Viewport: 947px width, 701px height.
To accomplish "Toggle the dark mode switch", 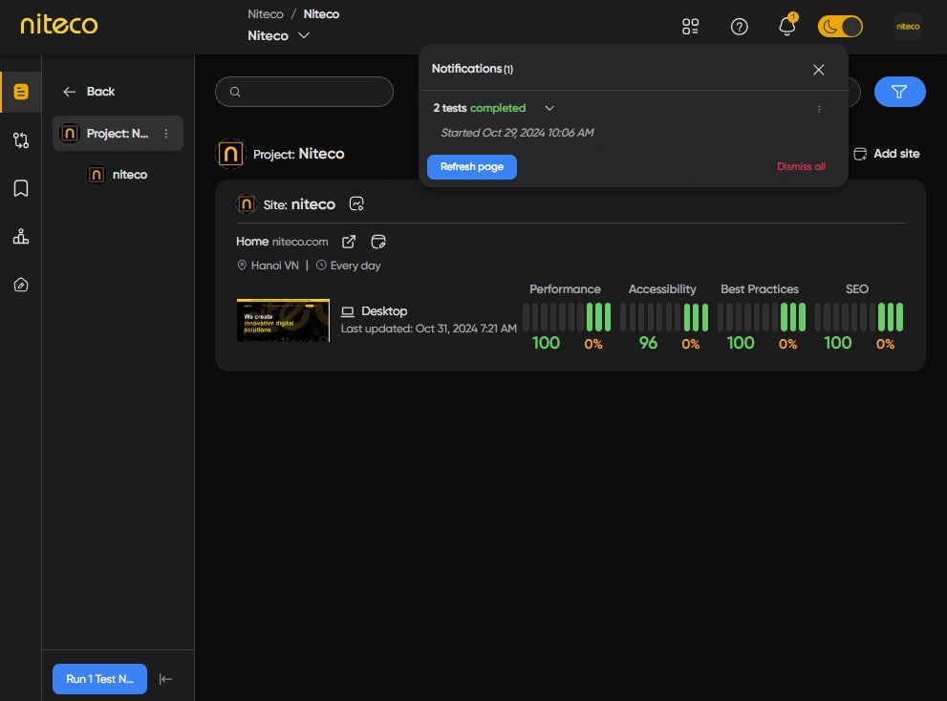I will 840,27.
